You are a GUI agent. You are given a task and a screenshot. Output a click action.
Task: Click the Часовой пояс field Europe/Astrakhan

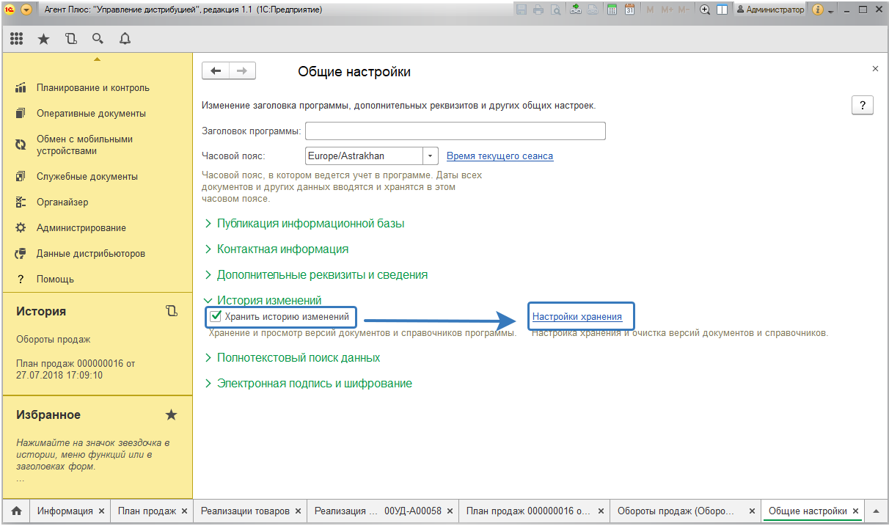pos(364,156)
